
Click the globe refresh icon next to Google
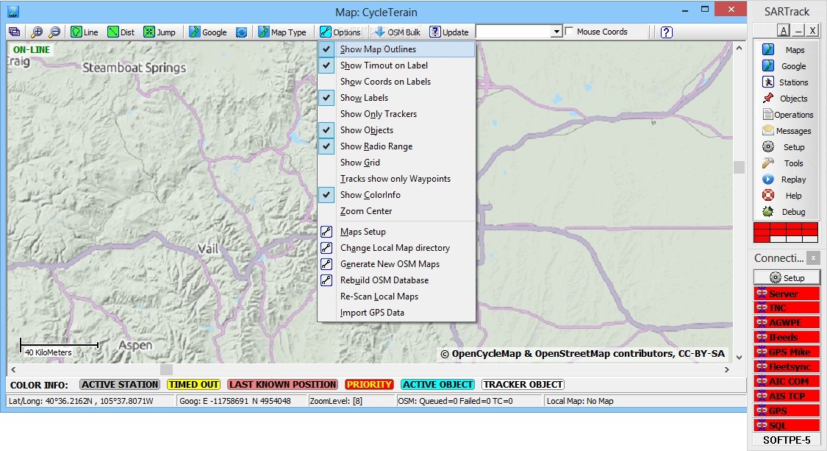tap(241, 32)
